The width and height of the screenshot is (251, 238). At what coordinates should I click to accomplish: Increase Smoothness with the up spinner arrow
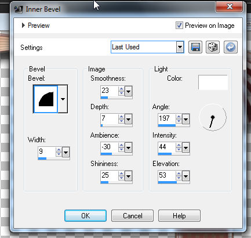click(121, 89)
